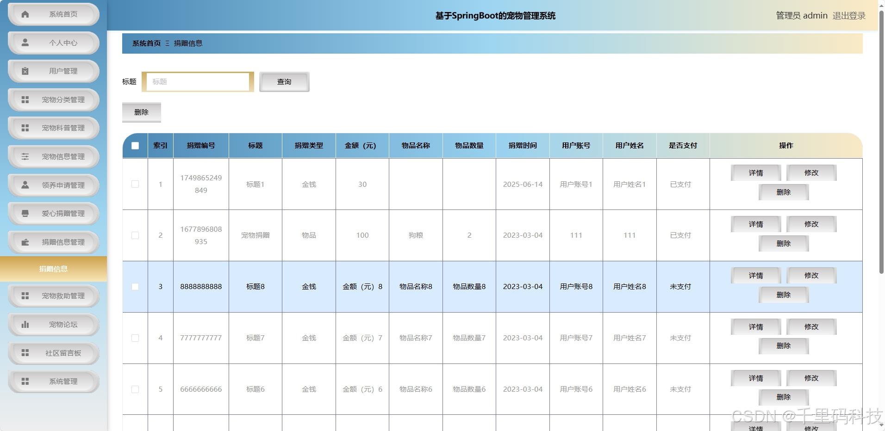885x431 pixels.
Task: Click 修改 for row 标题1
Action: [811, 173]
